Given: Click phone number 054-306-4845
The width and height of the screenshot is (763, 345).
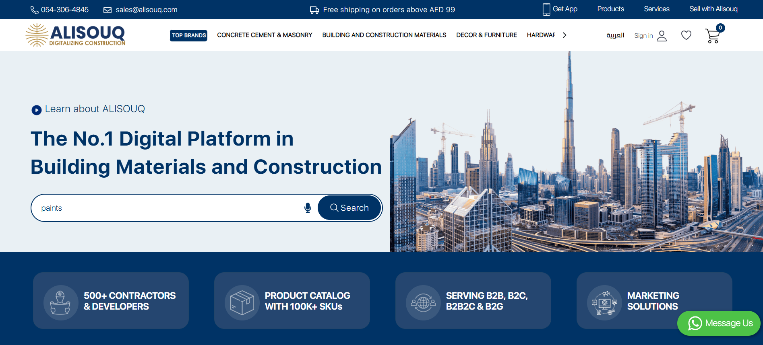Looking at the screenshot, I should [65, 10].
